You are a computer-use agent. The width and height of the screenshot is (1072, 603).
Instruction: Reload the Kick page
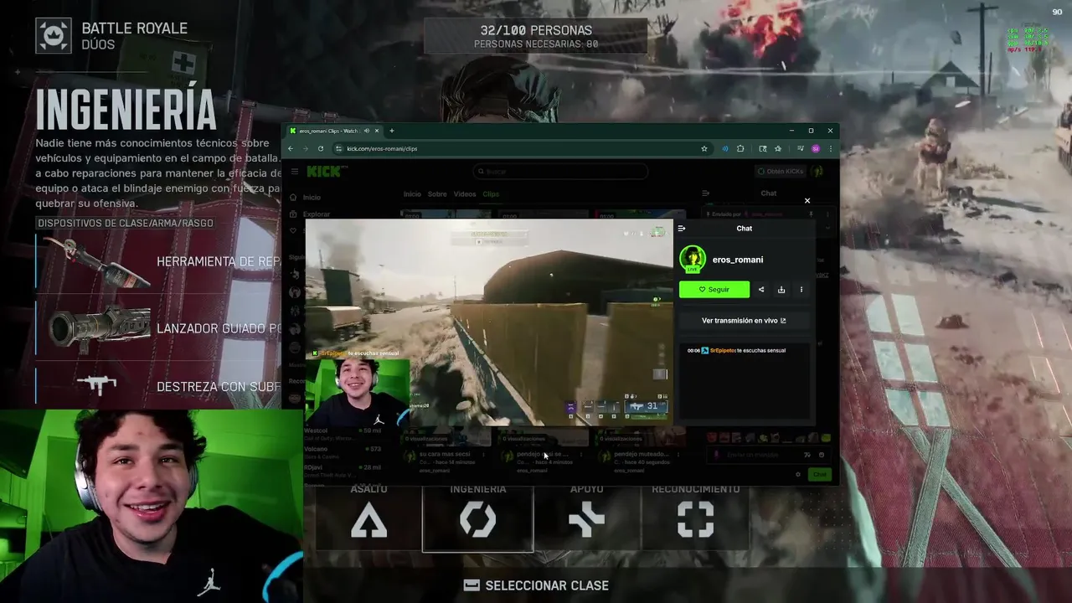point(321,148)
